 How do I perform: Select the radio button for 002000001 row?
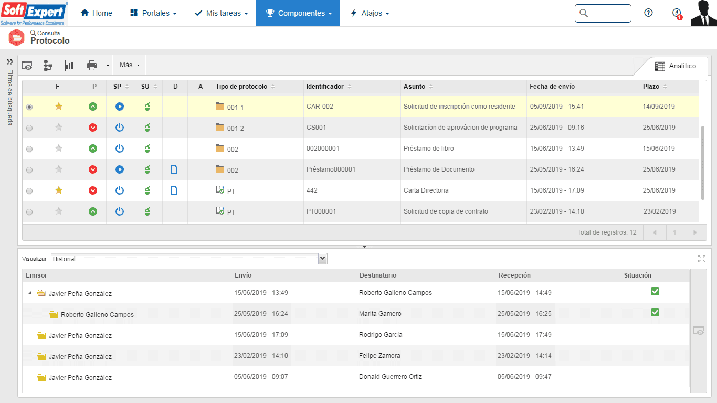pos(29,149)
